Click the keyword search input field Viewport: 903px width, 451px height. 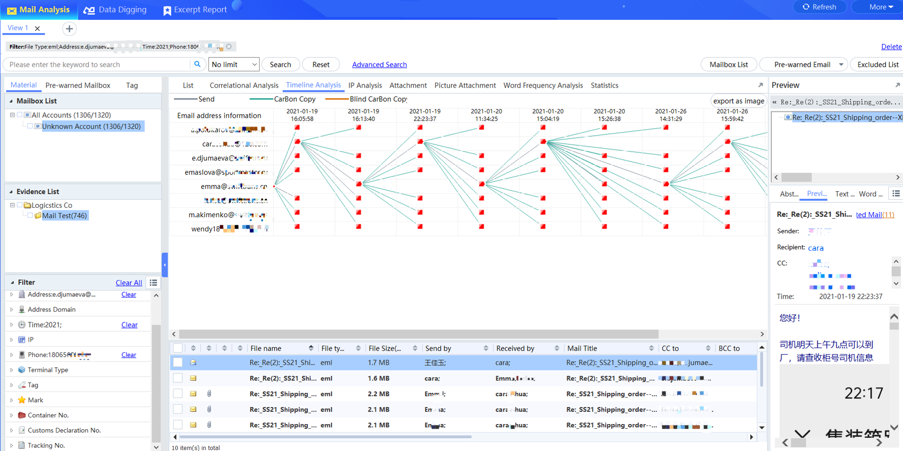97,64
